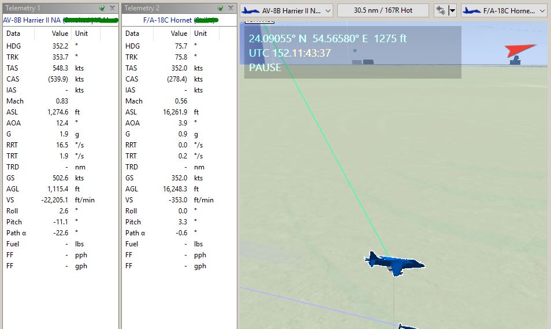Viewport: 551px width, 329px height.
Task: Click the camera mode aircraft icon
Action: tap(441, 10)
